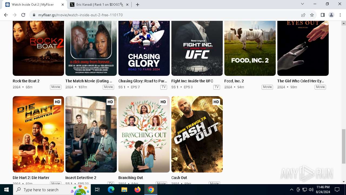346x195 pixels.
Task: Open the share page icon in address bar
Action: click(x=303, y=15)
